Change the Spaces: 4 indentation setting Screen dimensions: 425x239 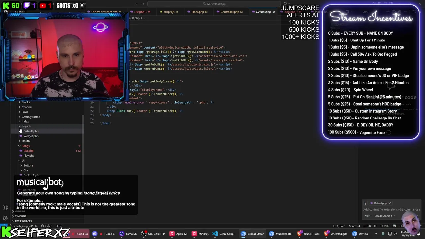pos(354,226)
